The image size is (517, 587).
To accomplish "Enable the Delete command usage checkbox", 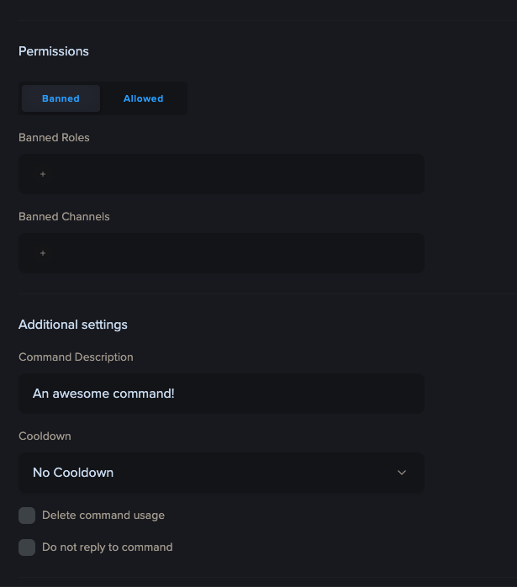I will pyautogui.click(x=27, y=516).
